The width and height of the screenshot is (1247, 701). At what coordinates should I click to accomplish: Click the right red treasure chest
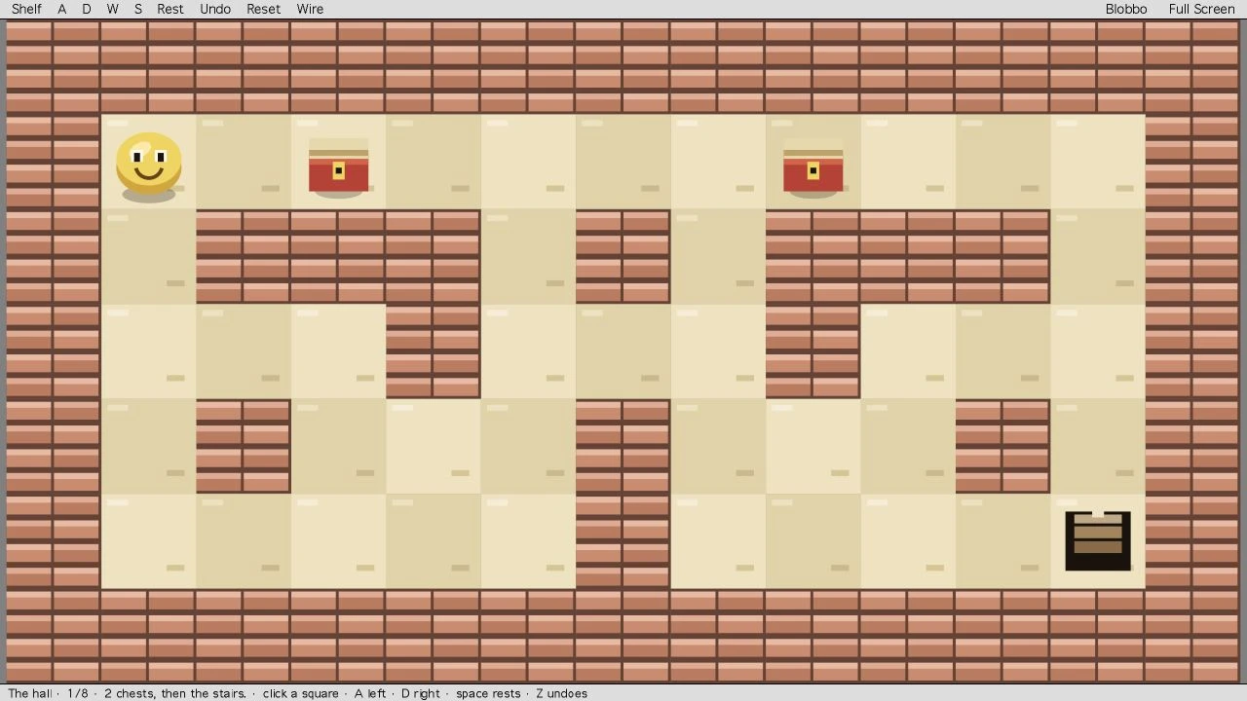[x=812, y=166]
